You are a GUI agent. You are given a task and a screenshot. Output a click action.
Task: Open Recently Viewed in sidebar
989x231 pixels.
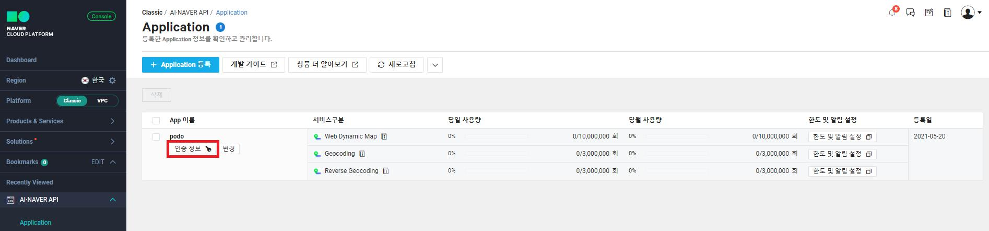pos(30,182)
